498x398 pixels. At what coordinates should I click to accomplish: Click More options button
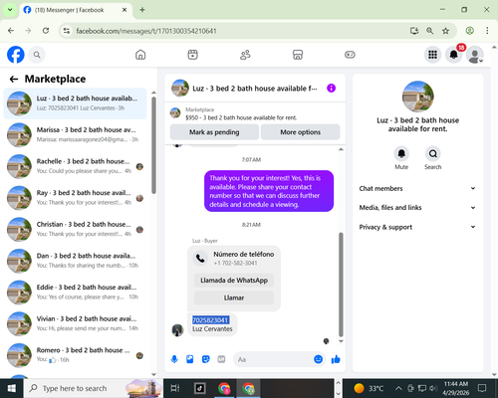[x=300, y=132]
